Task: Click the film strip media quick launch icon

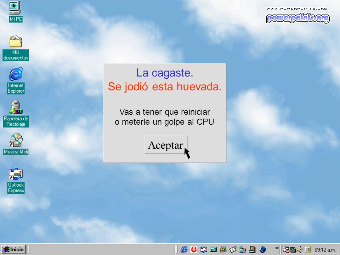Action: click(x=252, y=250)
